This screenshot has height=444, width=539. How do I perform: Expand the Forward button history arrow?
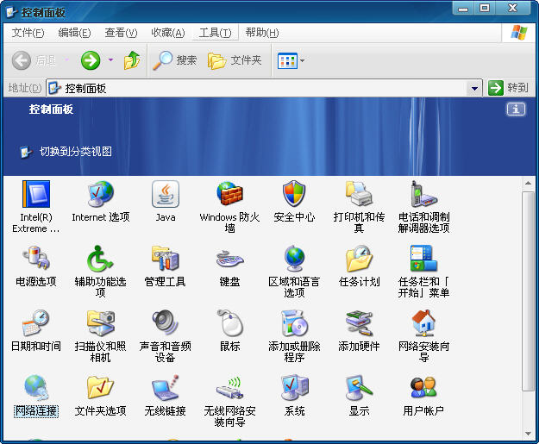110,60
